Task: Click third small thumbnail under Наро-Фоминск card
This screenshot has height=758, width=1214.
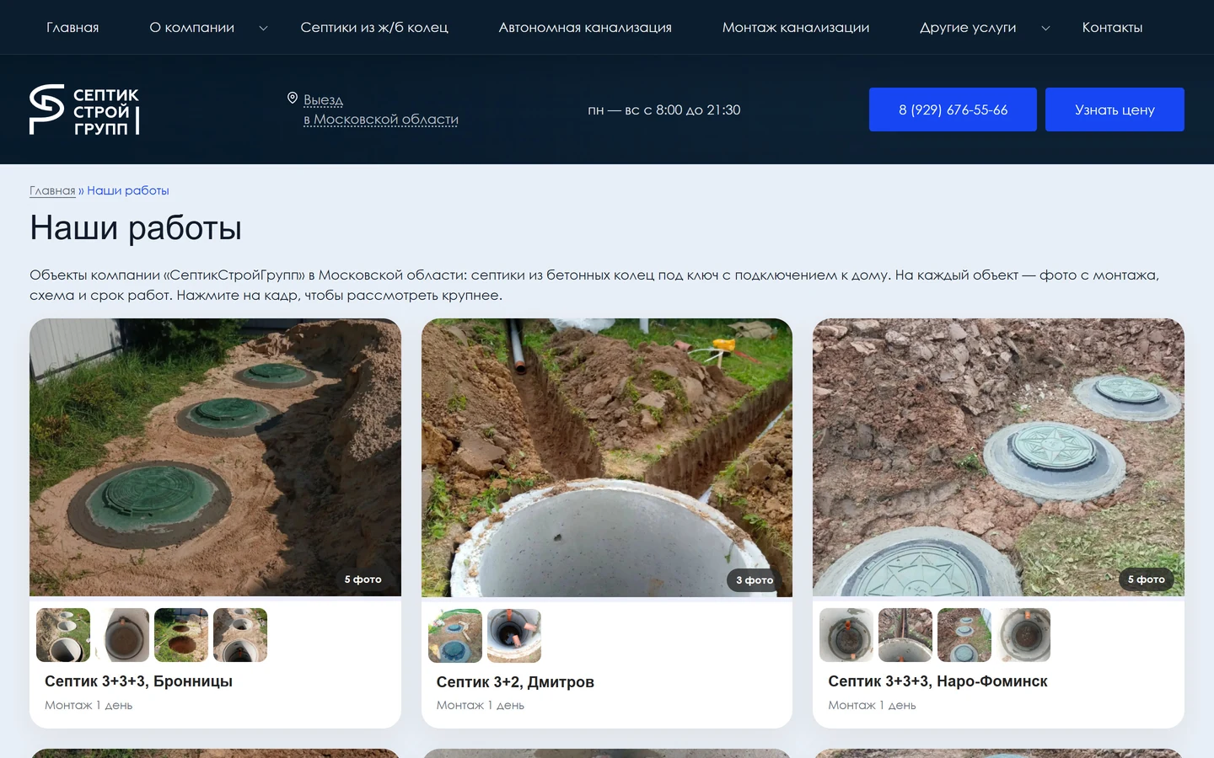Action: pos(964,635)
